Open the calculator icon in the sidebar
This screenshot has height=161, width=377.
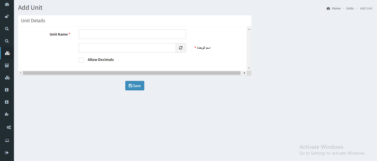coord(7,65)
